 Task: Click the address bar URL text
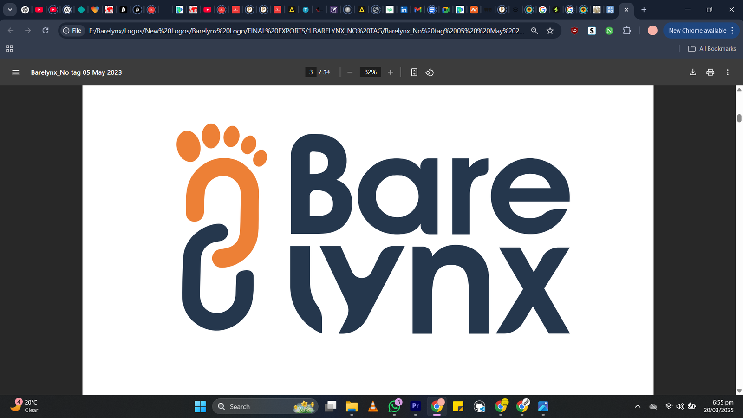pos(306,31)
